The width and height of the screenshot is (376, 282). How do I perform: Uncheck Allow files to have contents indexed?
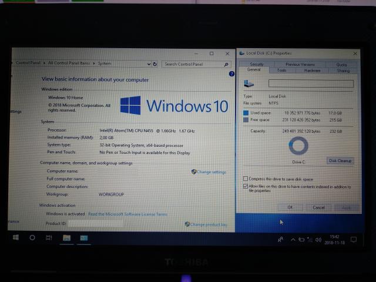coord(246,187)
